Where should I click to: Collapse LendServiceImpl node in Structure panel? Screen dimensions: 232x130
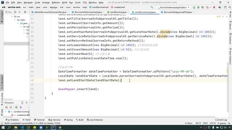[6, 112]
